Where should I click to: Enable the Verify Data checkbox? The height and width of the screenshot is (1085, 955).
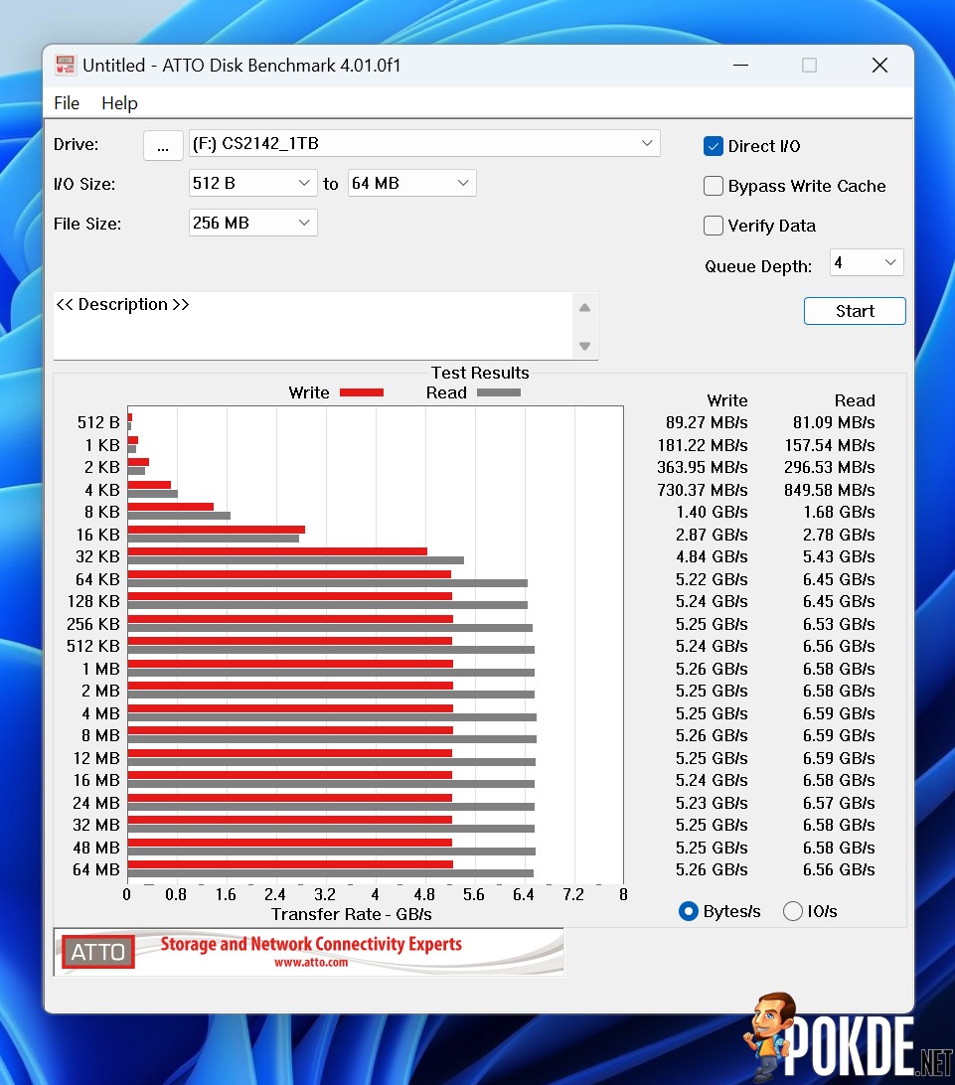click(x=714, y=226)
